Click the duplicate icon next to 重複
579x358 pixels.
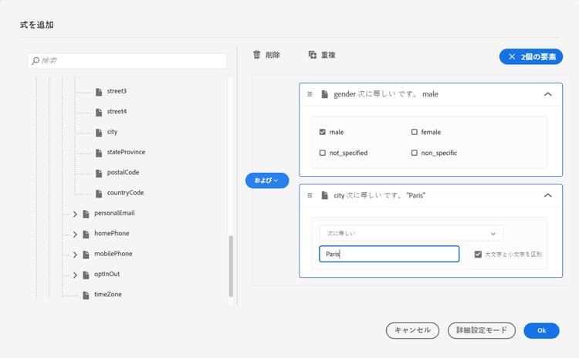click(313, 55)
